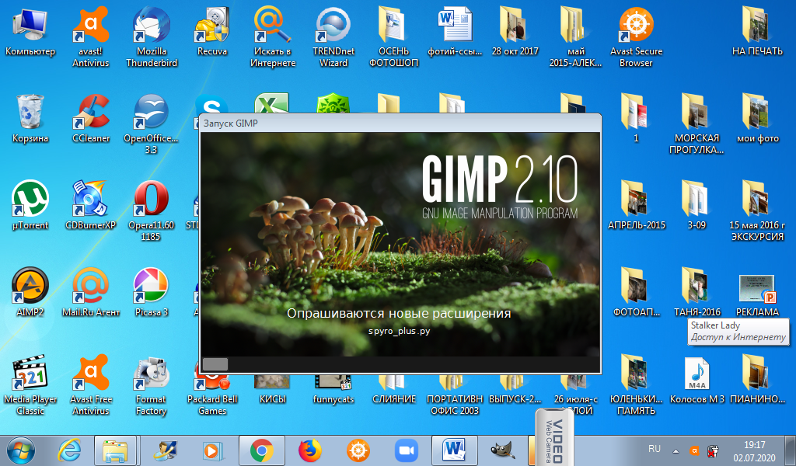The image size is (796, 466).
Task: Click the AIMP2 shortcut icon
Action: [x=30, y=286]
